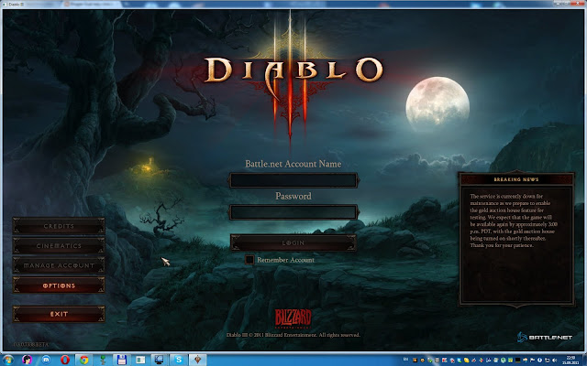Focus the Password input field

(293, 212)
